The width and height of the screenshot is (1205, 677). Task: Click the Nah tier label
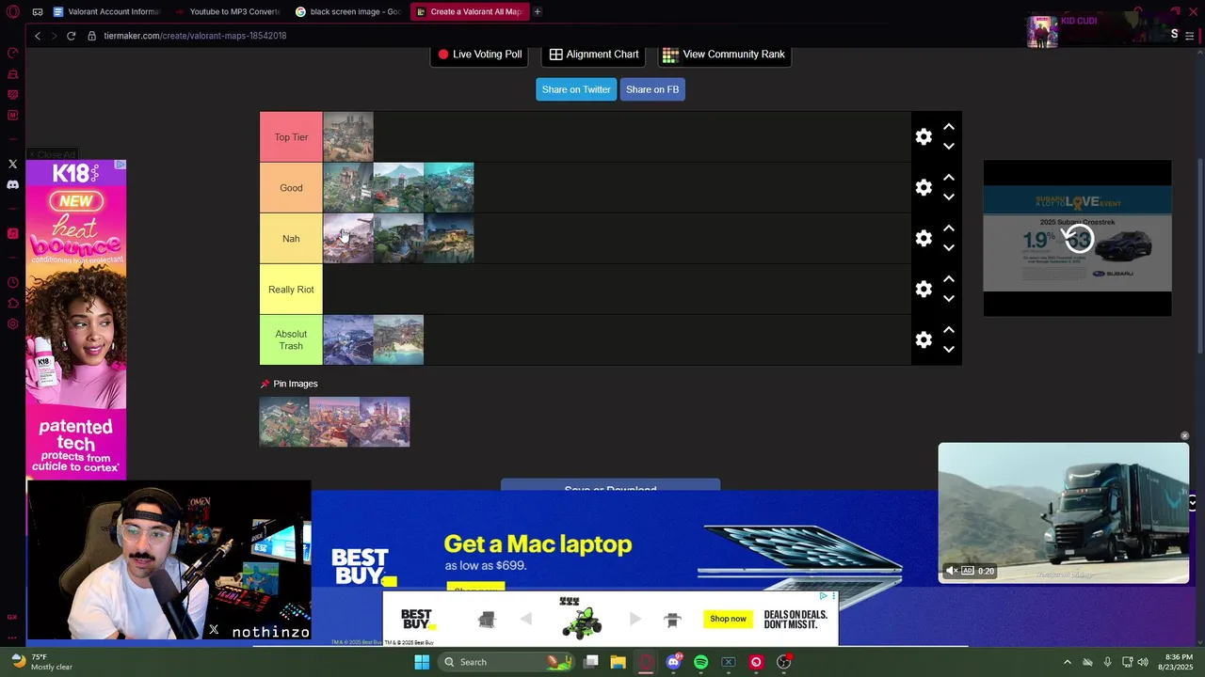tap(291, 239)
